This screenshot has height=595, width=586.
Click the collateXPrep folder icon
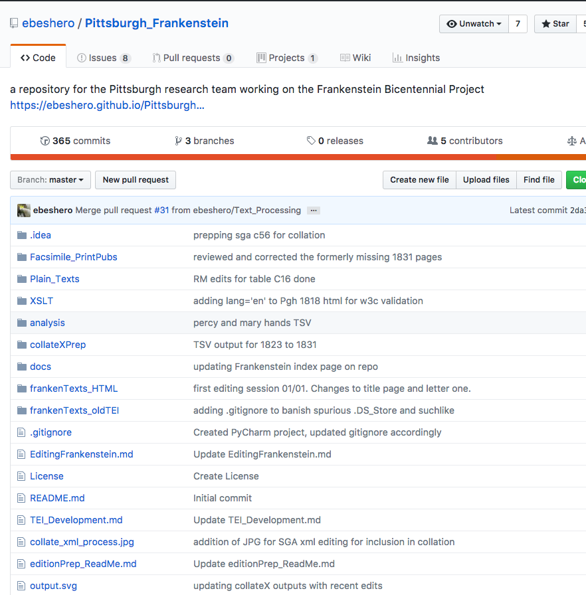click(22, 345)
